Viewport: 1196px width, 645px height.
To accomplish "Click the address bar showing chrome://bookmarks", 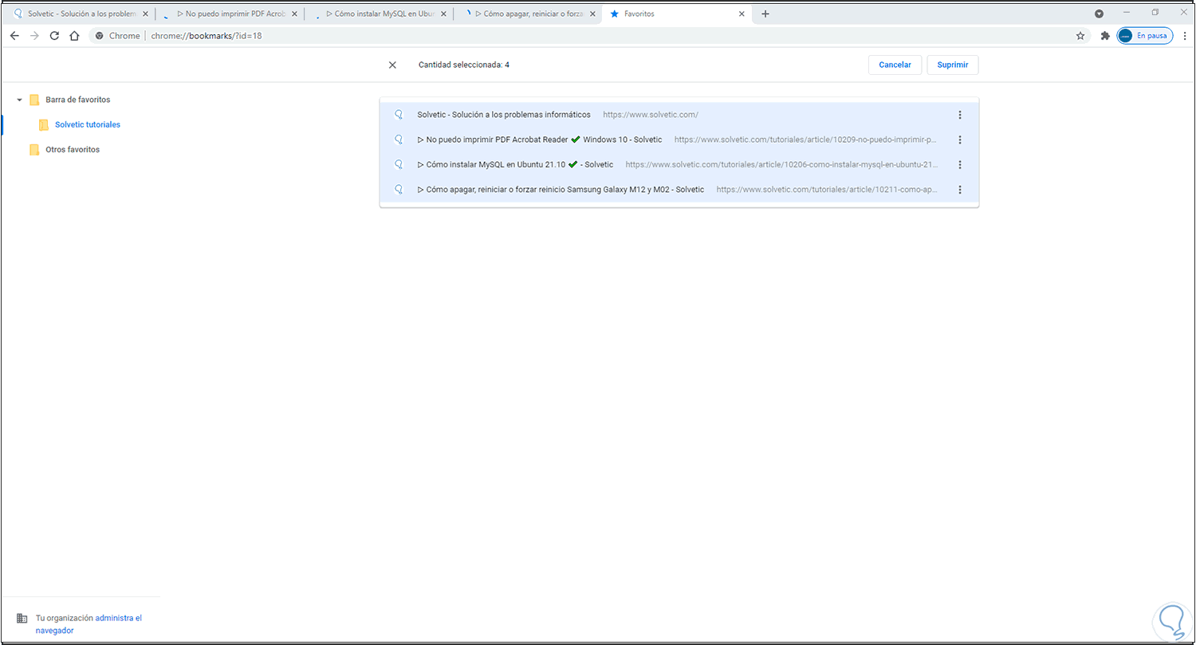I will [589, 36].
